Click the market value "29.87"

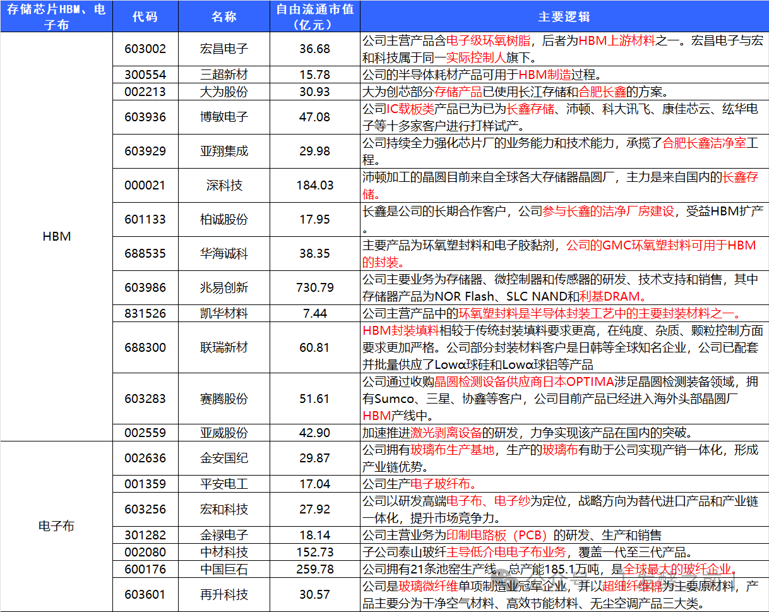coord(315,458)
